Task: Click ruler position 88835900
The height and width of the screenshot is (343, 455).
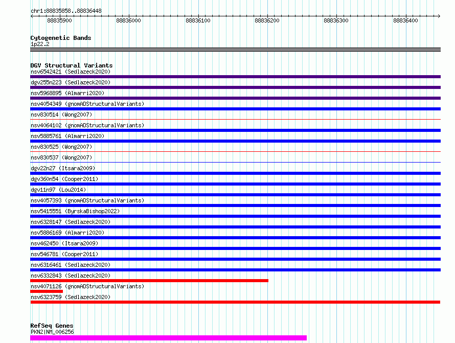Action: click(59, 20)
